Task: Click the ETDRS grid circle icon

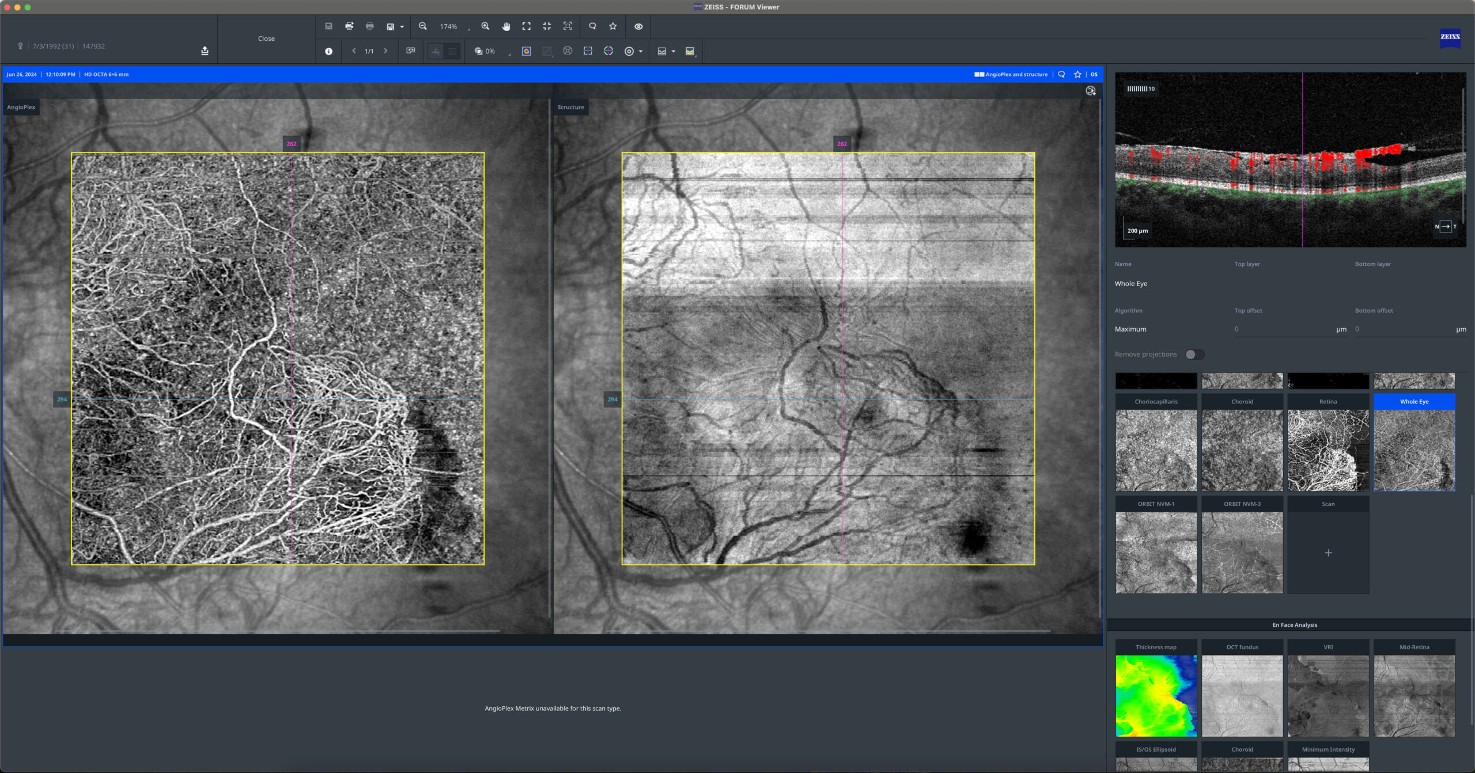Action: pos(568,51)
